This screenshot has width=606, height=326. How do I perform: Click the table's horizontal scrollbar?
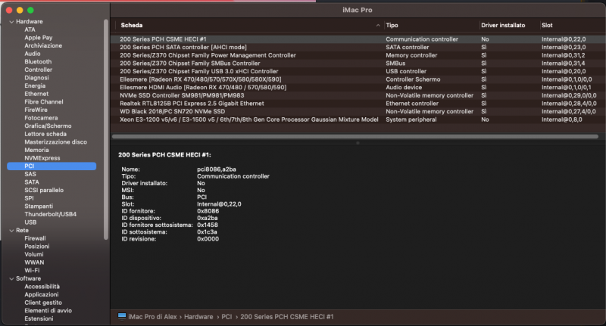[x=355, y=137]
